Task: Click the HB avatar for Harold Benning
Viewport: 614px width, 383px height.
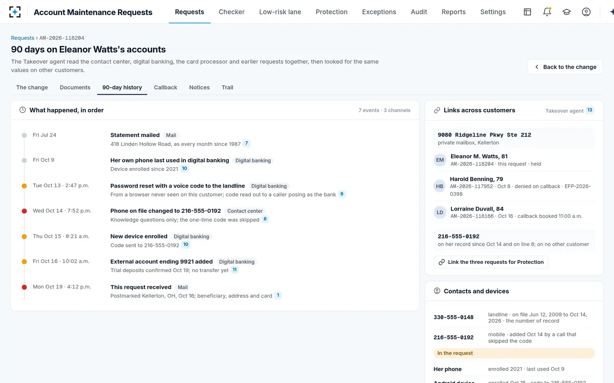Action: (x=440, y=186)
